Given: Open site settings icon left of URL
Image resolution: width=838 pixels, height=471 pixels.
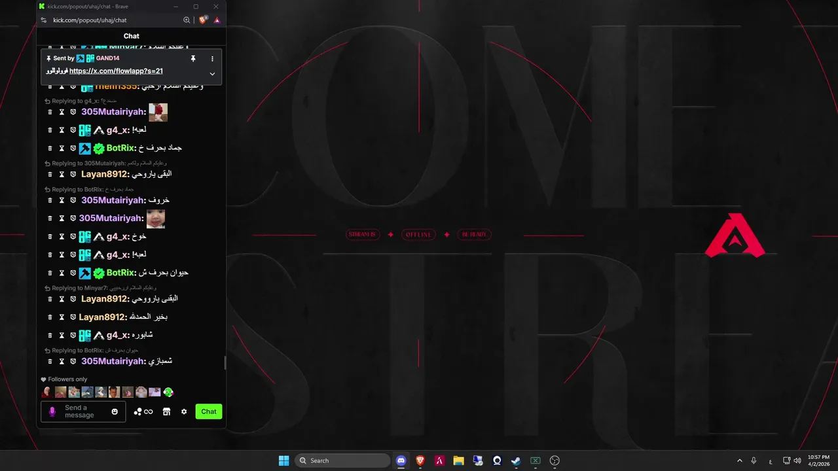Looking at the screenshot, I should point(45,20).
